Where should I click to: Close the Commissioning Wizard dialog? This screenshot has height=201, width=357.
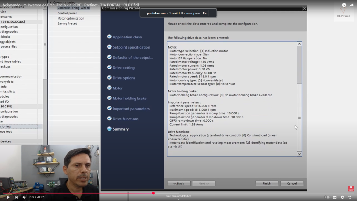point(304,8)
